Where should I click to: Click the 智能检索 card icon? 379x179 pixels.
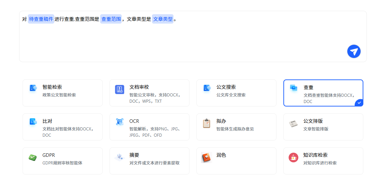coord(33,88)
